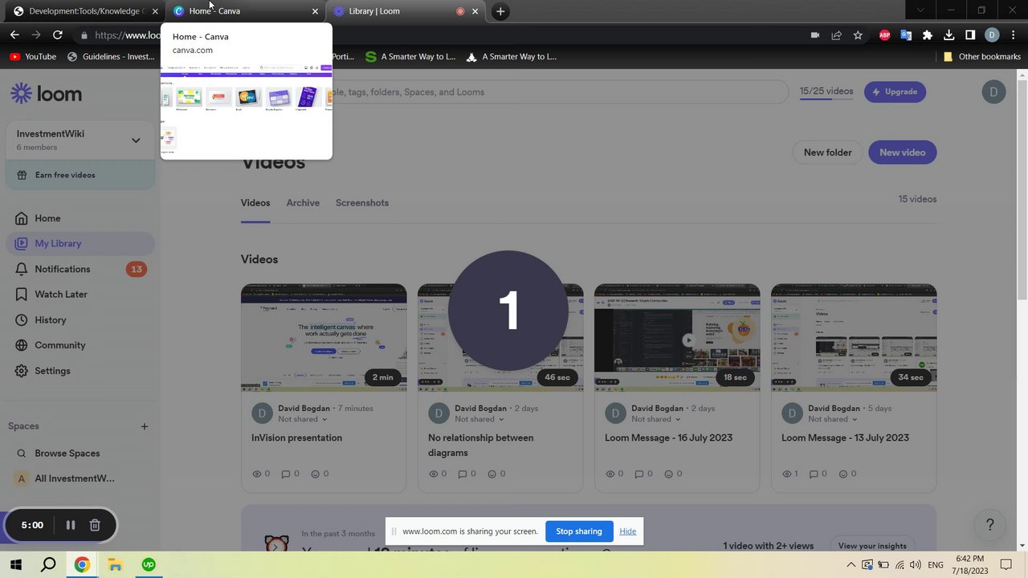The height and width of the screenshot is (578, 1028).
Task: Open YouTube bookmark
Action: pos(32,57)
